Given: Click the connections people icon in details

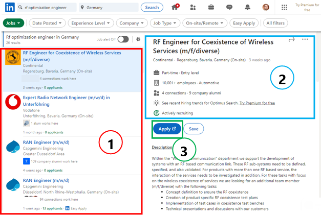Looking at the screenshot, I should pyautogui.click(x=157, y=93).
